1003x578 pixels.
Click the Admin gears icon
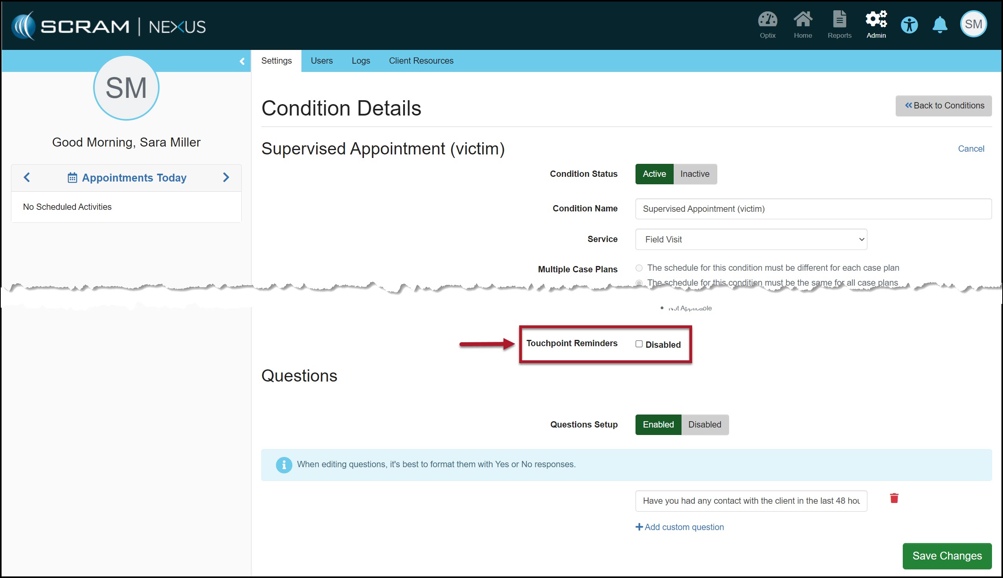(876, 24)
